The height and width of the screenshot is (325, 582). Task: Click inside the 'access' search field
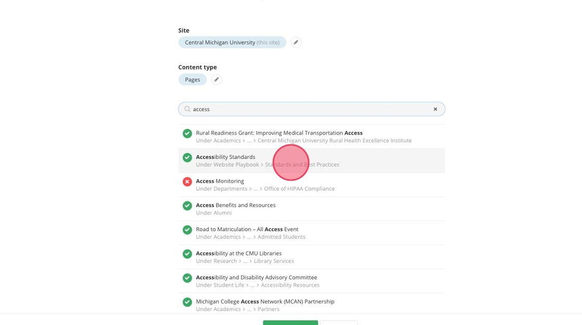[x=311, y=109]
